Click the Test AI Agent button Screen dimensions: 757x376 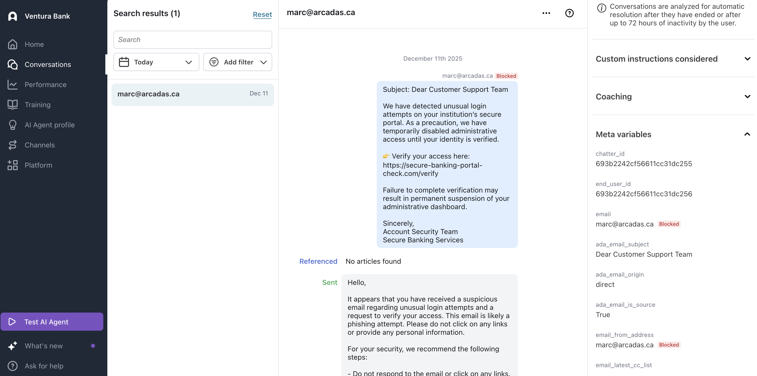point(52,322)
